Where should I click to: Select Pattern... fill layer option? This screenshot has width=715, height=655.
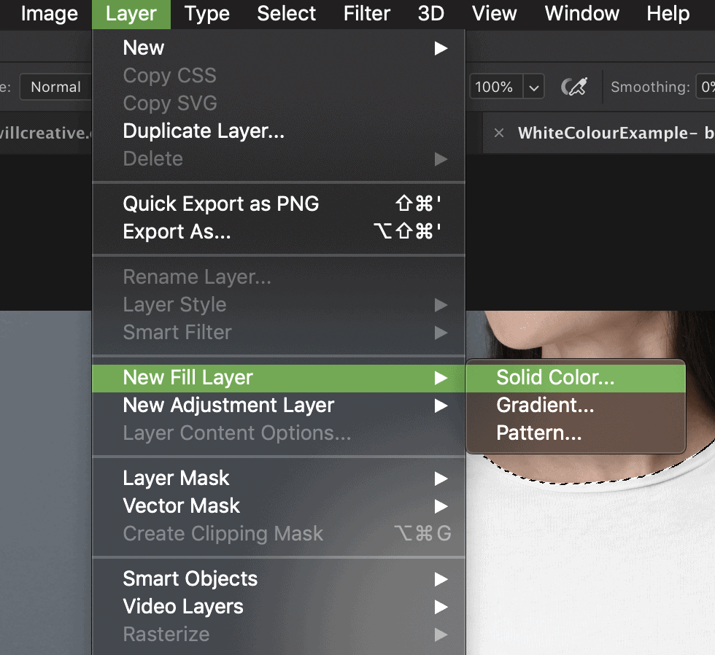pyautogui.click(x=576, y=433)
